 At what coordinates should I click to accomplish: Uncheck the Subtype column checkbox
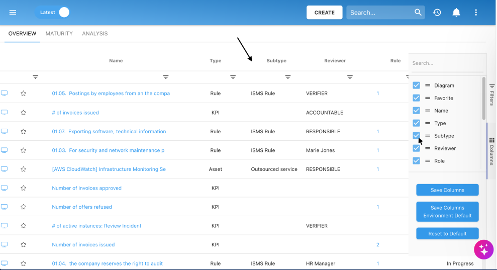pyautogui.click(x=416, y=136)
